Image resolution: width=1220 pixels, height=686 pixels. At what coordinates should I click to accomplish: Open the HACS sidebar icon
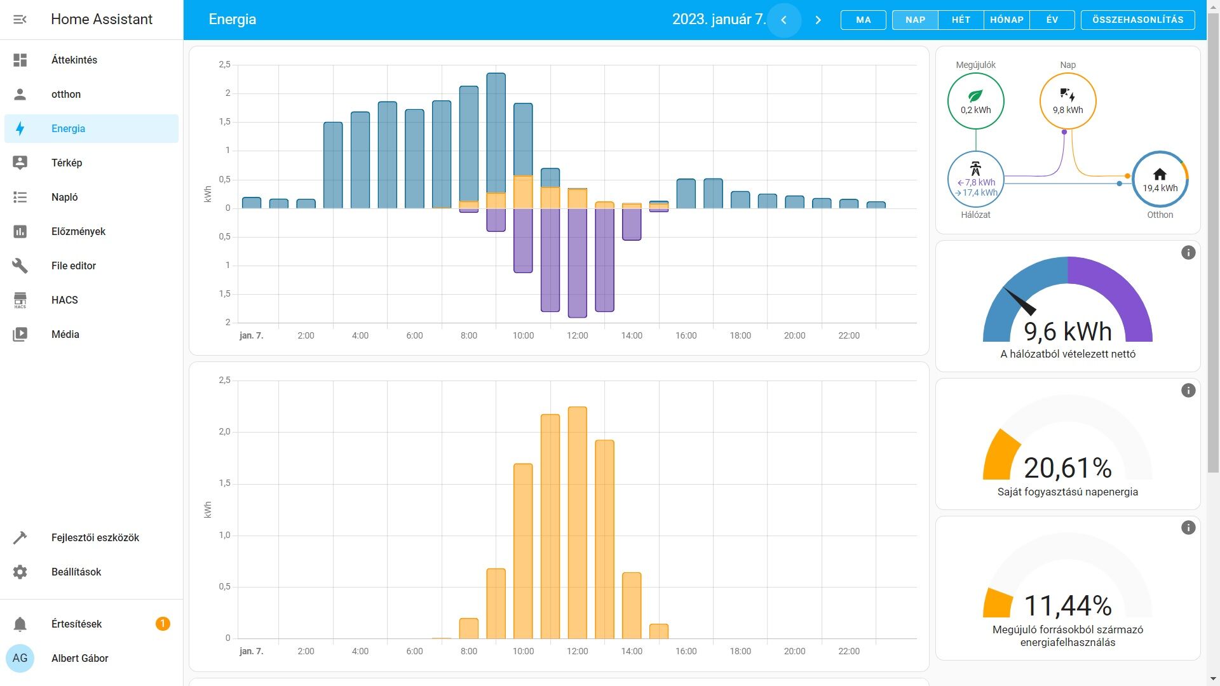(x=20, y=300)
